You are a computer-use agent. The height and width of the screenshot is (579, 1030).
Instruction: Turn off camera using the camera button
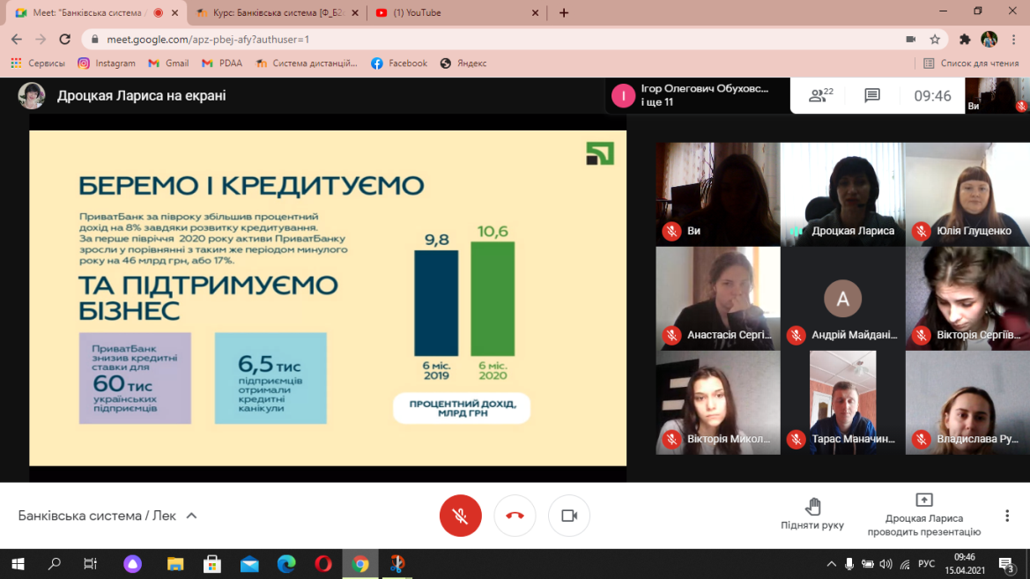coord(569,516)
